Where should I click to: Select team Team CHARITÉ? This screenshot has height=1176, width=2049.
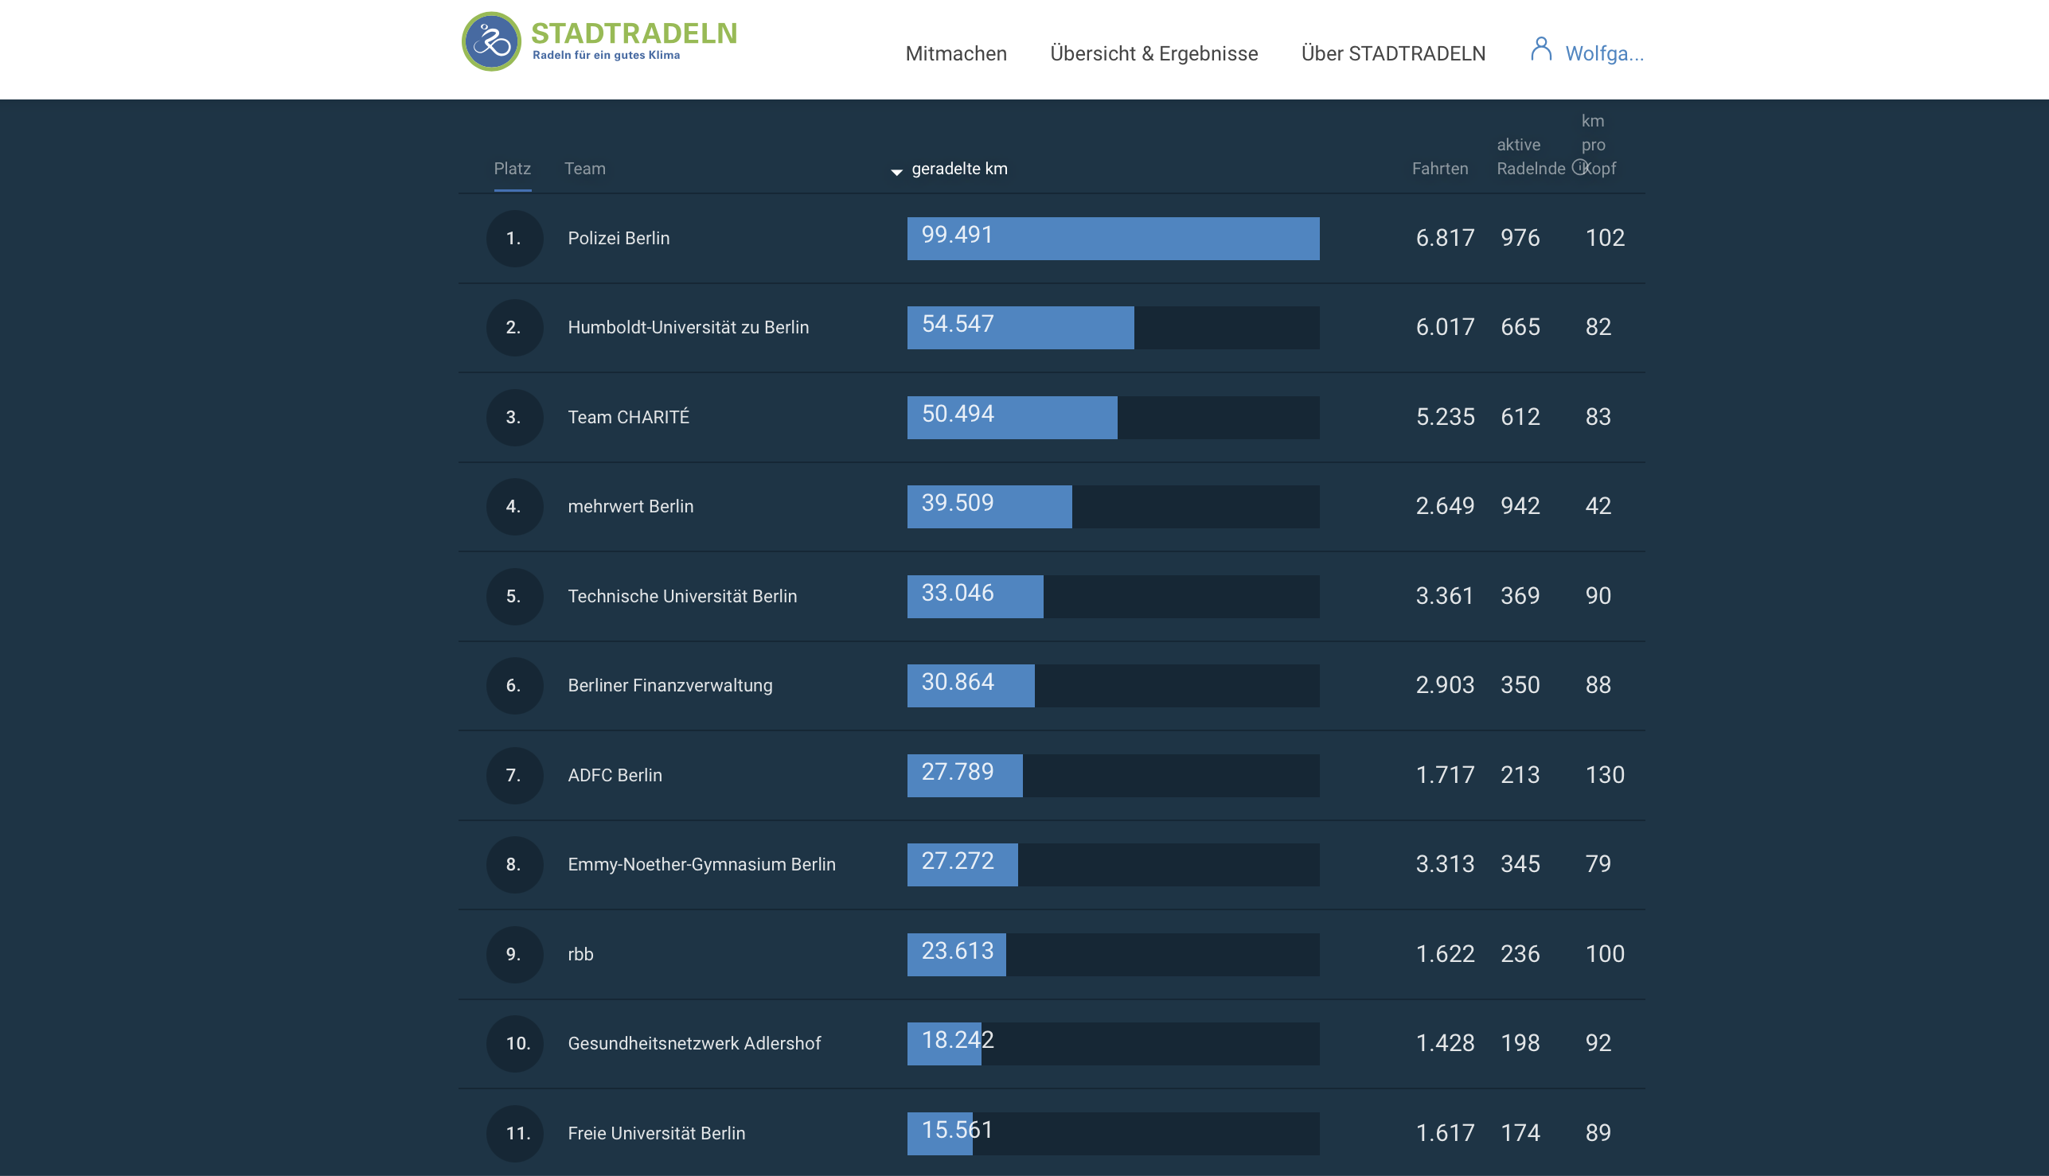coord(628,417)
